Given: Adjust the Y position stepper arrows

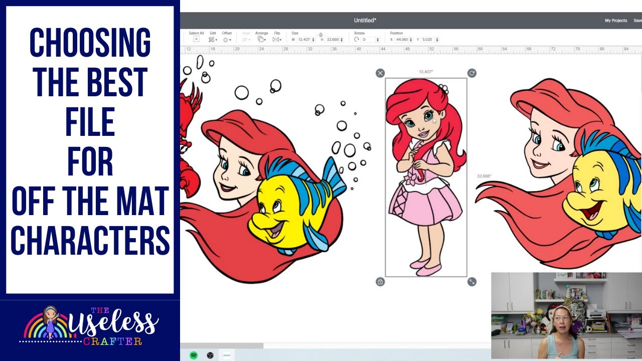Looking at the screenshot, I should (437, 39).
